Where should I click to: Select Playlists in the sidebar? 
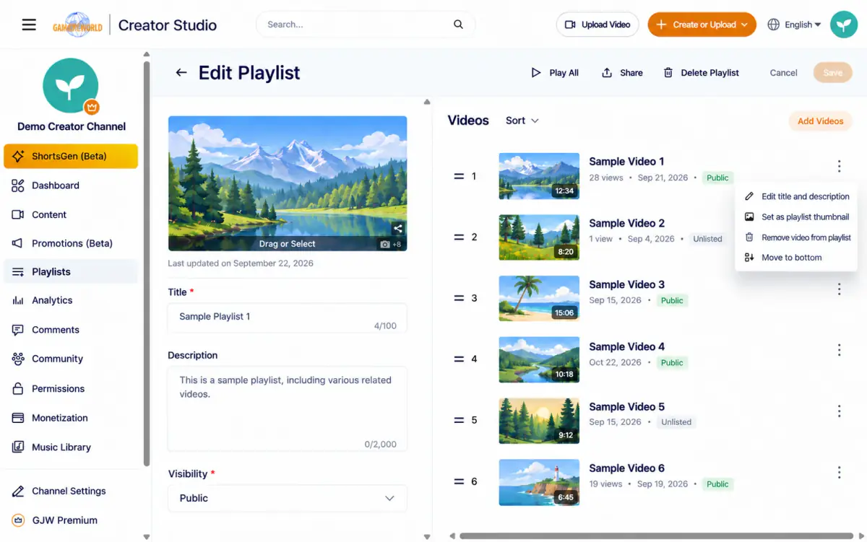click(71, 272)
